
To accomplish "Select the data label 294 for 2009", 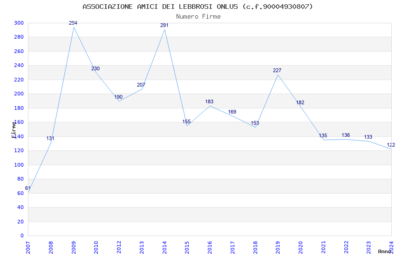I will pos(73,23).
